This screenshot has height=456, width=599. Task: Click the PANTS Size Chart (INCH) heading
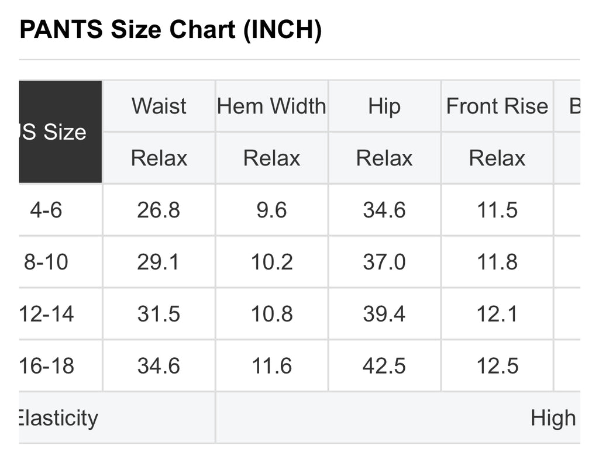(x=170, y=29)
